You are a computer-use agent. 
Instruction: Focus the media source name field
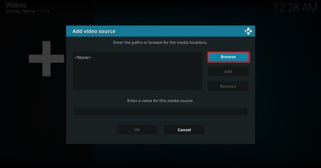(x=160, y=111)
